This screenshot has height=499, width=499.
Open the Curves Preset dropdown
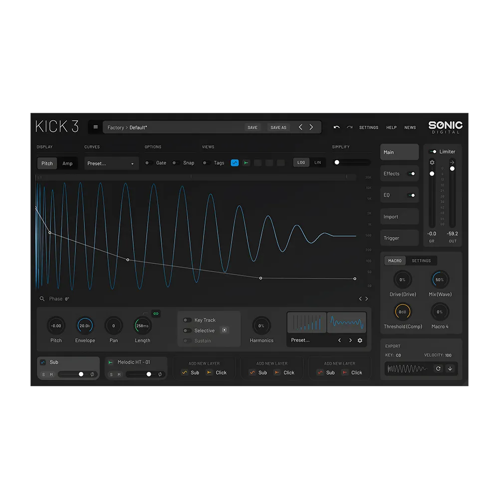click(x=111, y=163)
